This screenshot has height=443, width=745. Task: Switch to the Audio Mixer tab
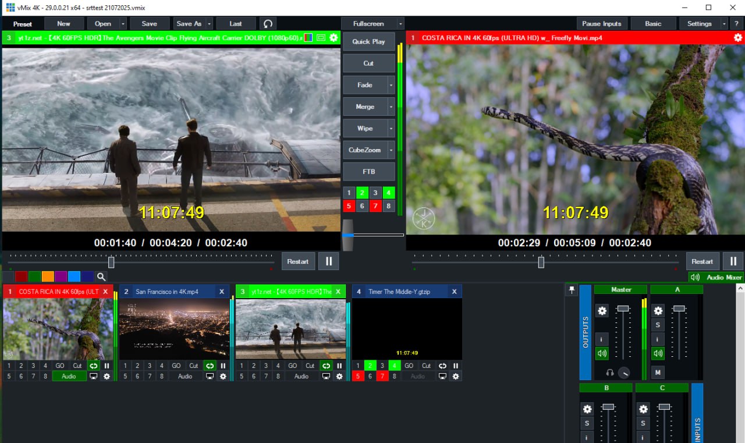tap(716, 278)
